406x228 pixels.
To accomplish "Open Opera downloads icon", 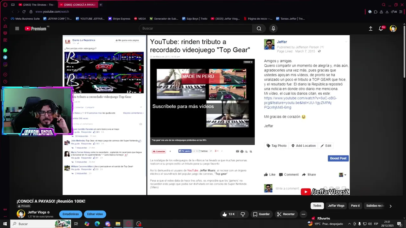I will tap(387, 12).
